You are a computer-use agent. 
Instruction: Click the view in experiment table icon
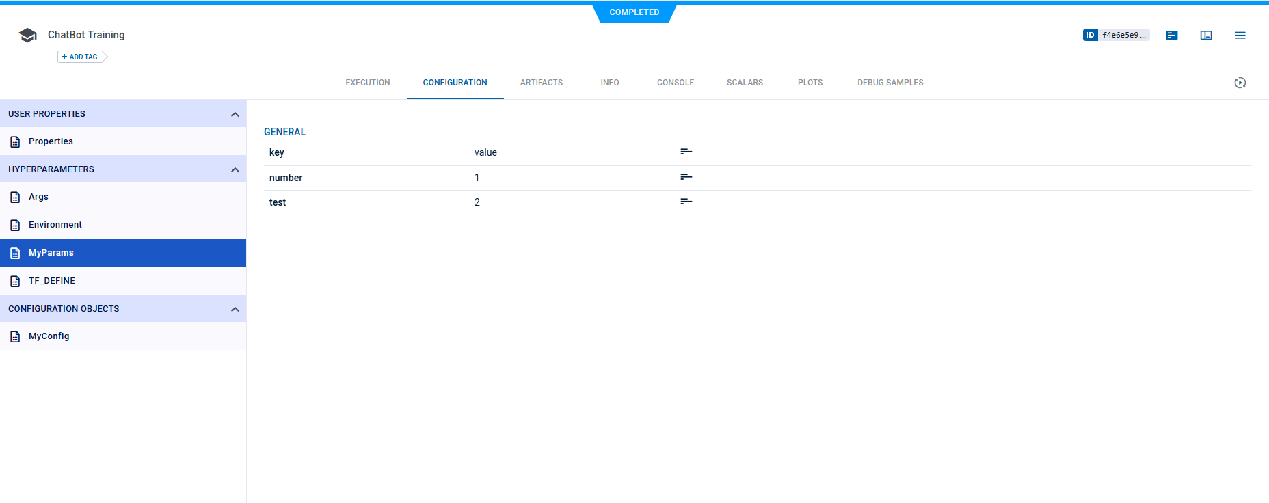coord(1206,36)
